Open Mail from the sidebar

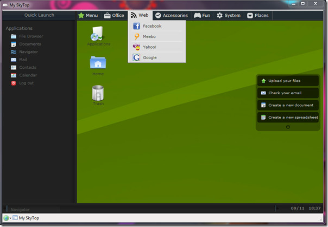pos(19,60)
